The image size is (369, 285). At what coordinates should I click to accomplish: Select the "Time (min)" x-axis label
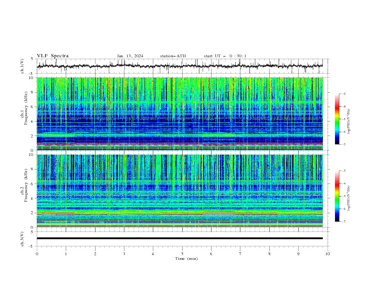[186, 258]
